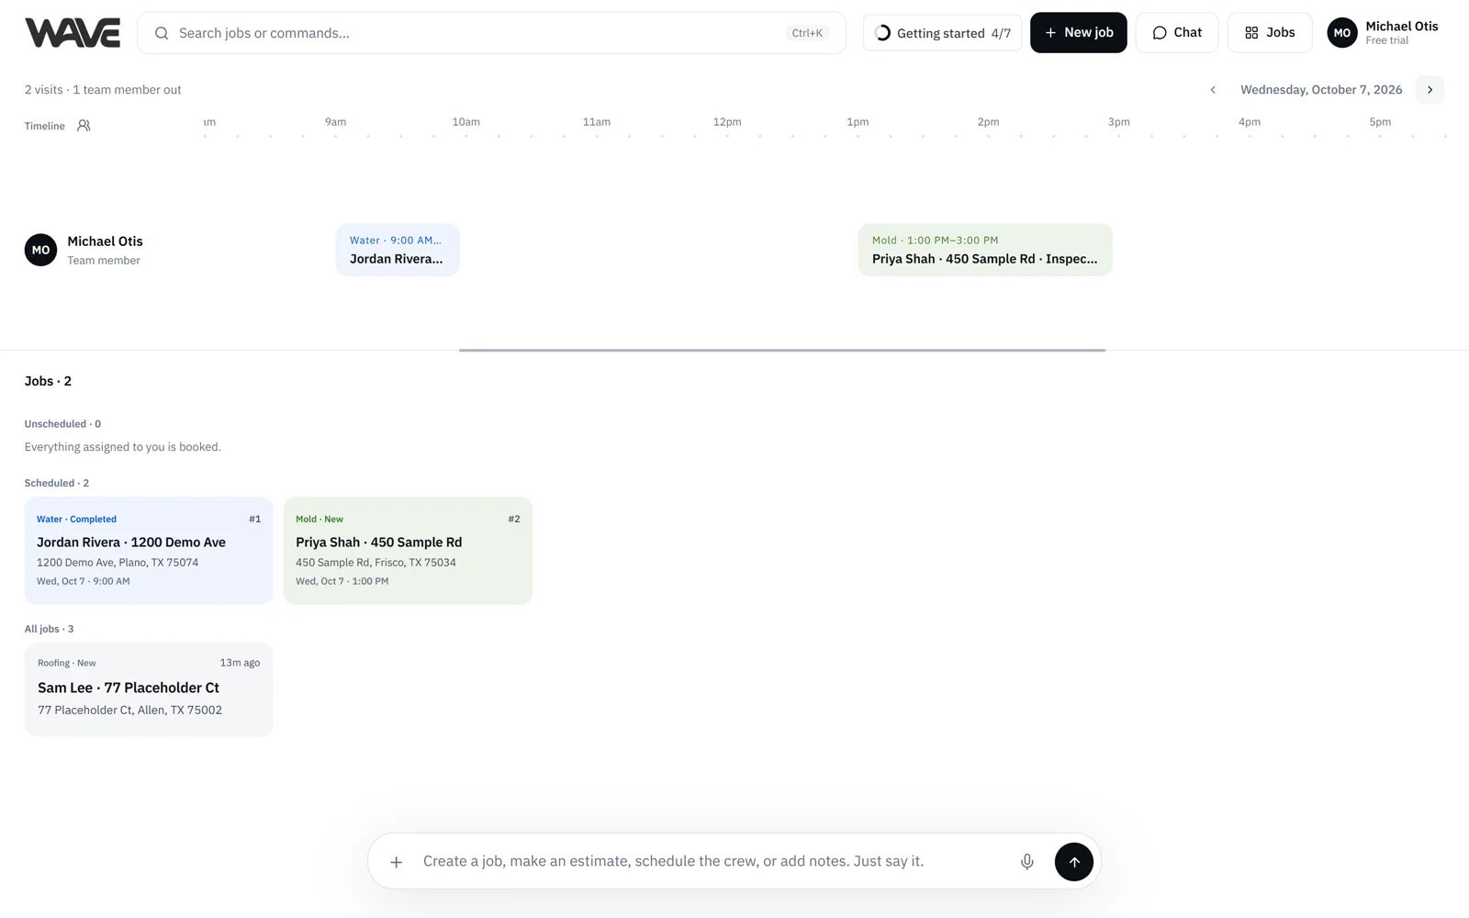
Task: Click the MO avatar in header
Action: (x=1341, y=33)
